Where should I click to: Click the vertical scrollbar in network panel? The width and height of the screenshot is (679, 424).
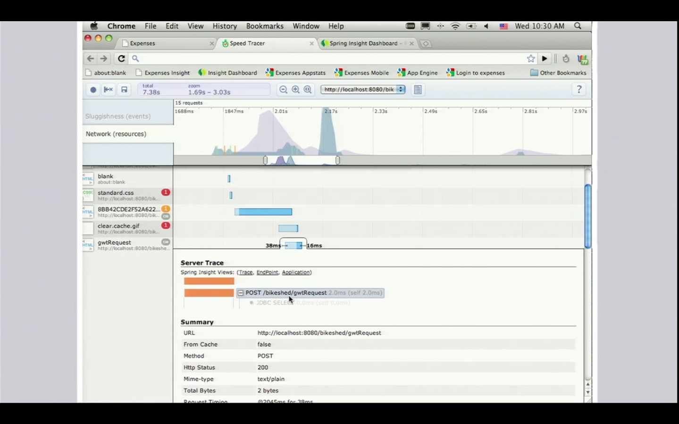pyautogui.click(x=587, y=216)
